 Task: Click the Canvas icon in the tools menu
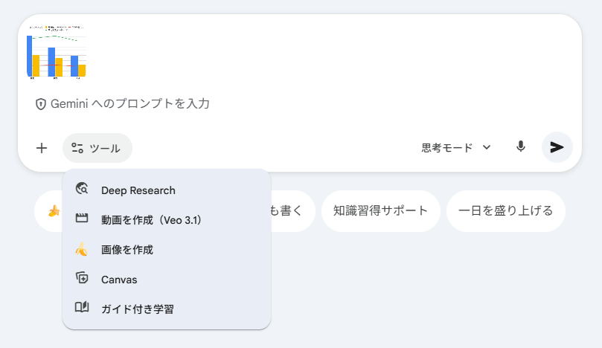coord(82,278)
